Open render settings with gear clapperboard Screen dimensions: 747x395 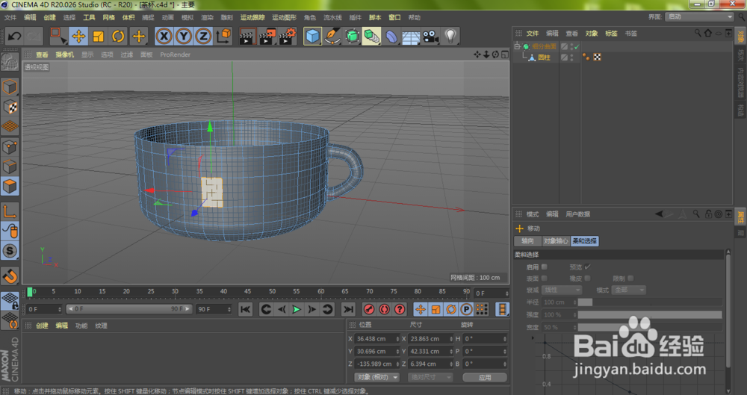[x=288, y=36]
